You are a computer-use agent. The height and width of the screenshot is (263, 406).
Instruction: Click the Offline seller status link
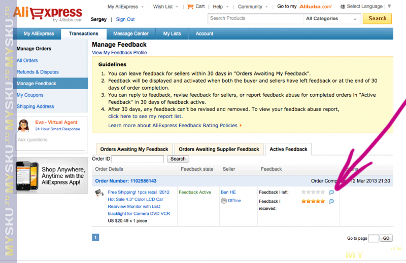234,201
